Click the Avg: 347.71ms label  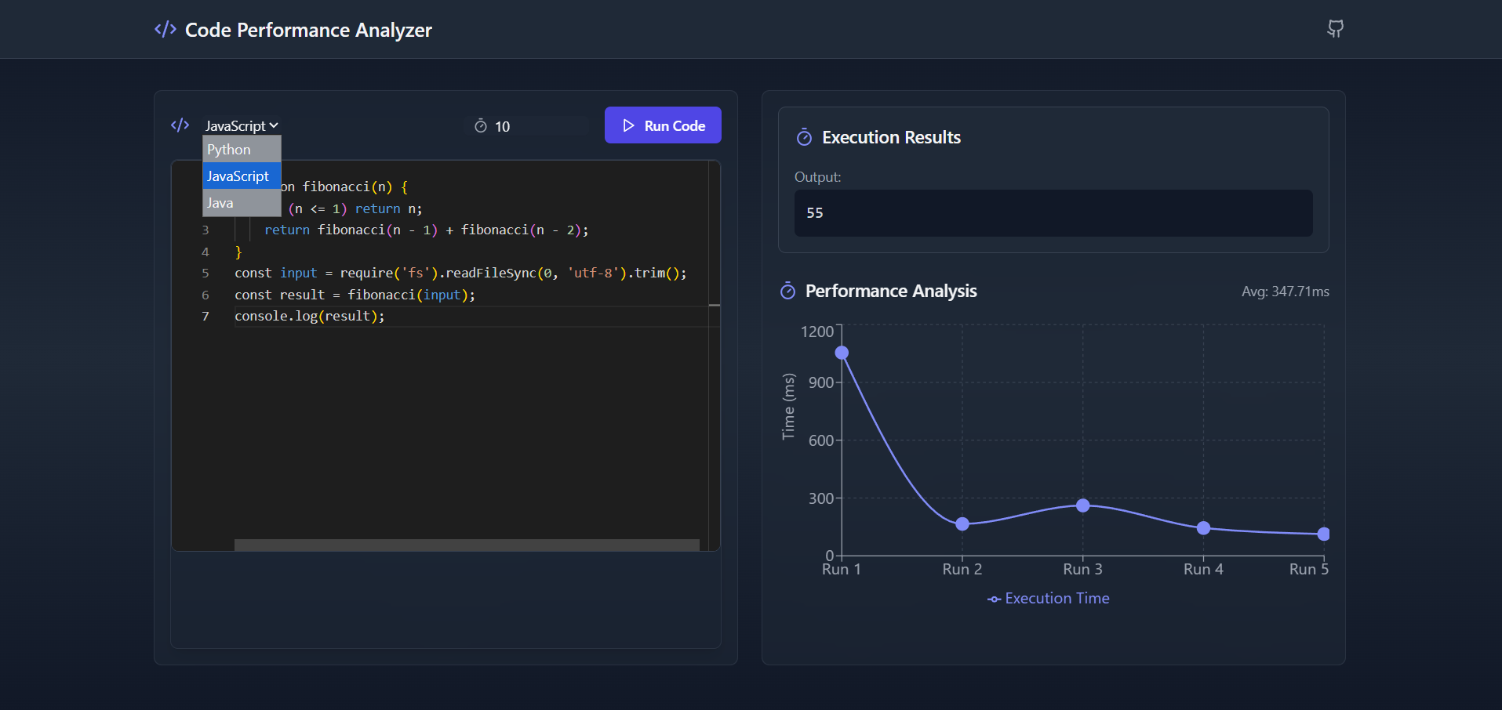[1286, 291]
